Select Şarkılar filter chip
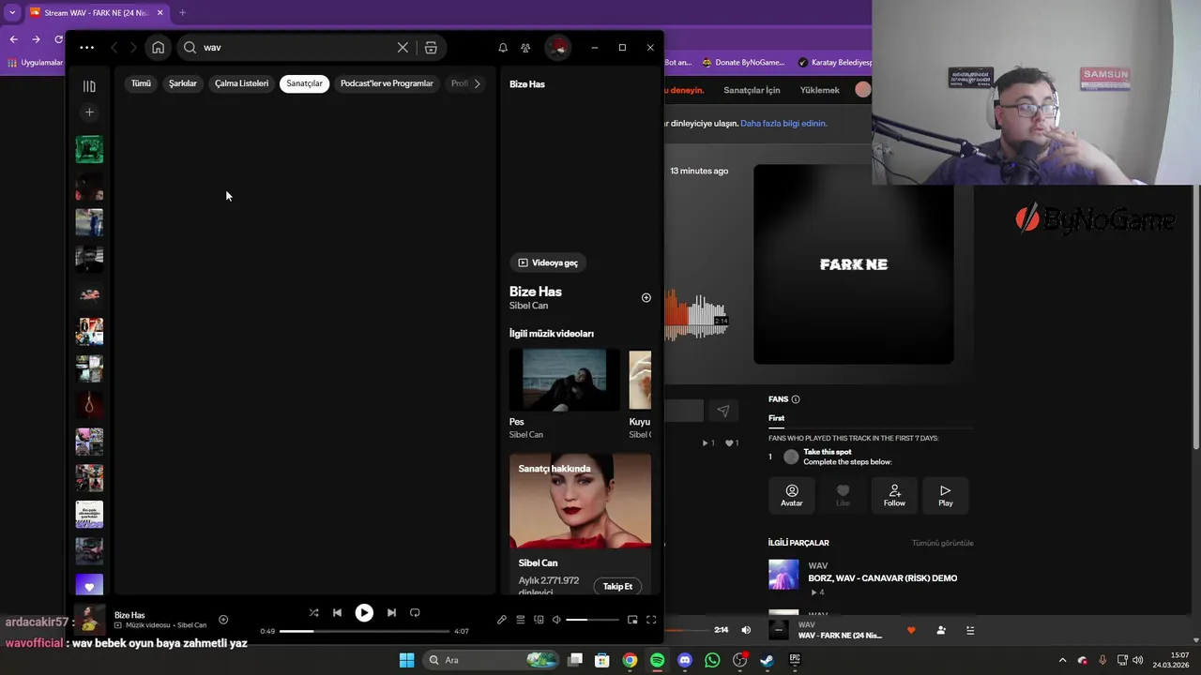Viewport: 1201px width, 675px height. click(x=183, y=83)
